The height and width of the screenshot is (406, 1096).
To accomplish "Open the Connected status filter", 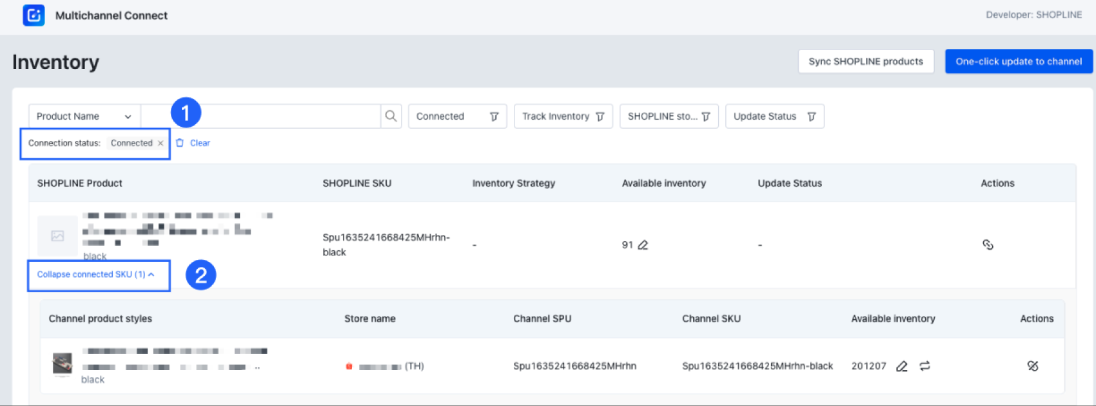I will point(457,116).
